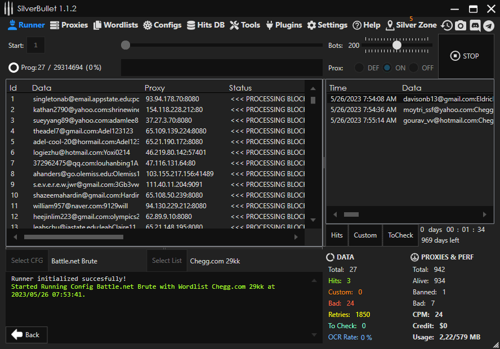
Task: Click the Back button
Action: [26, 334]
